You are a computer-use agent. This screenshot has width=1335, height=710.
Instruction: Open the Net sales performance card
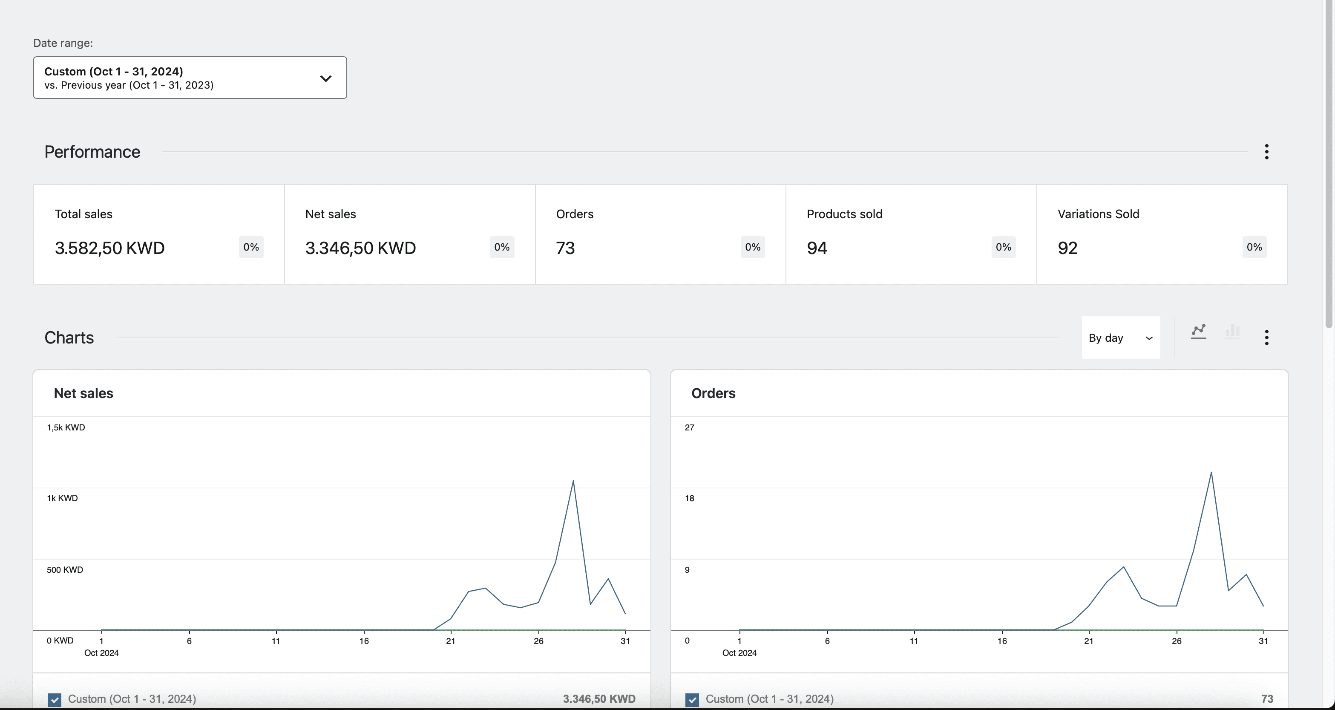coord(409,234)
